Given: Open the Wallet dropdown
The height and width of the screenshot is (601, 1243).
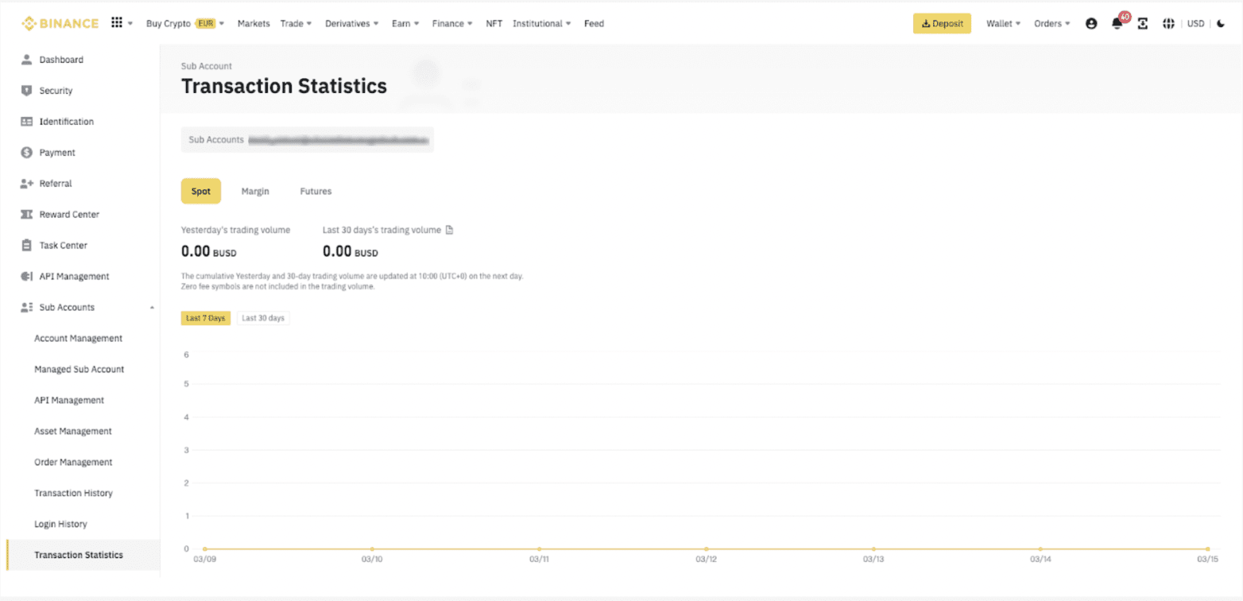Looking at the screenshot, I should click(1003, 24).
